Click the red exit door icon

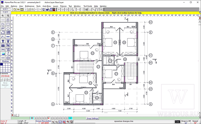point(54,10)
